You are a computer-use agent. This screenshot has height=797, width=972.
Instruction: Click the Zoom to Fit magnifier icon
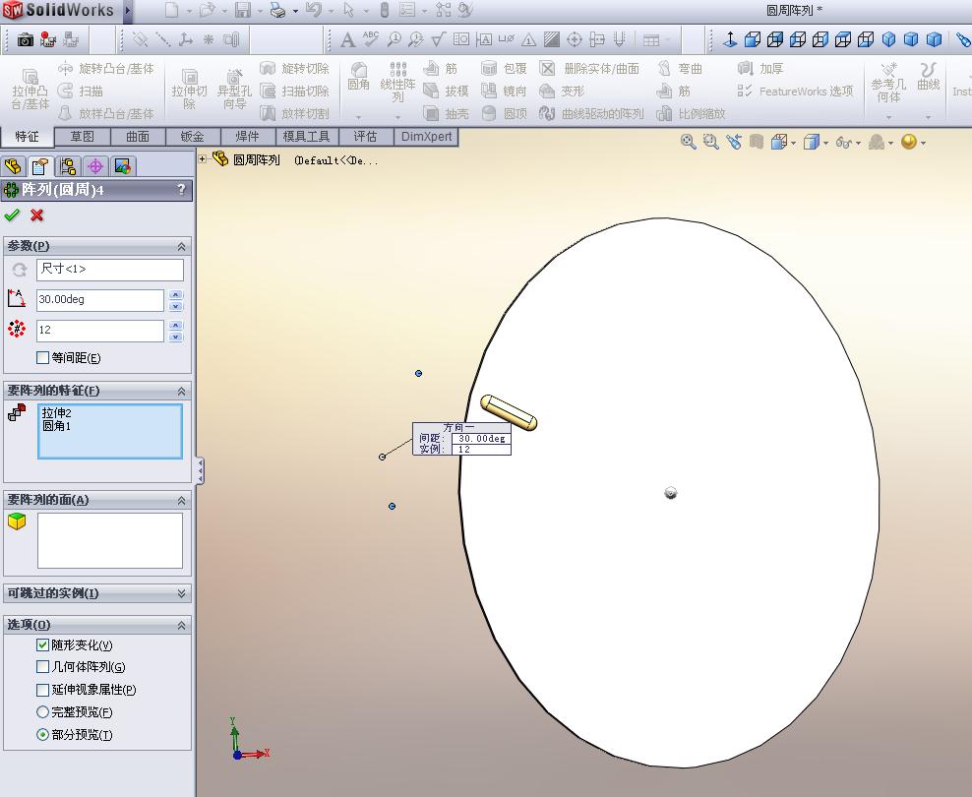click(688, 142)
